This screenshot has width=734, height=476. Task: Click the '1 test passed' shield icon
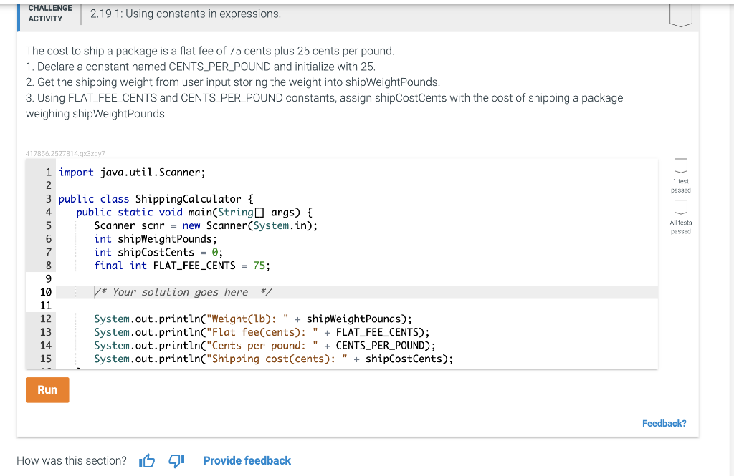click(x=681, y=165)
